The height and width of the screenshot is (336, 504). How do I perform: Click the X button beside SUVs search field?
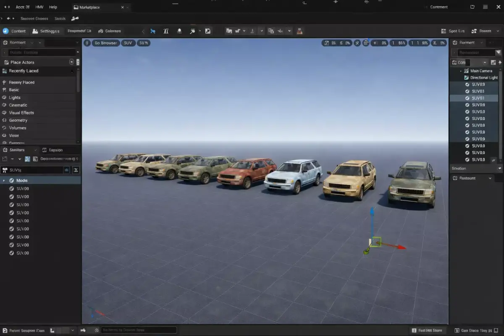click(76, 170)
